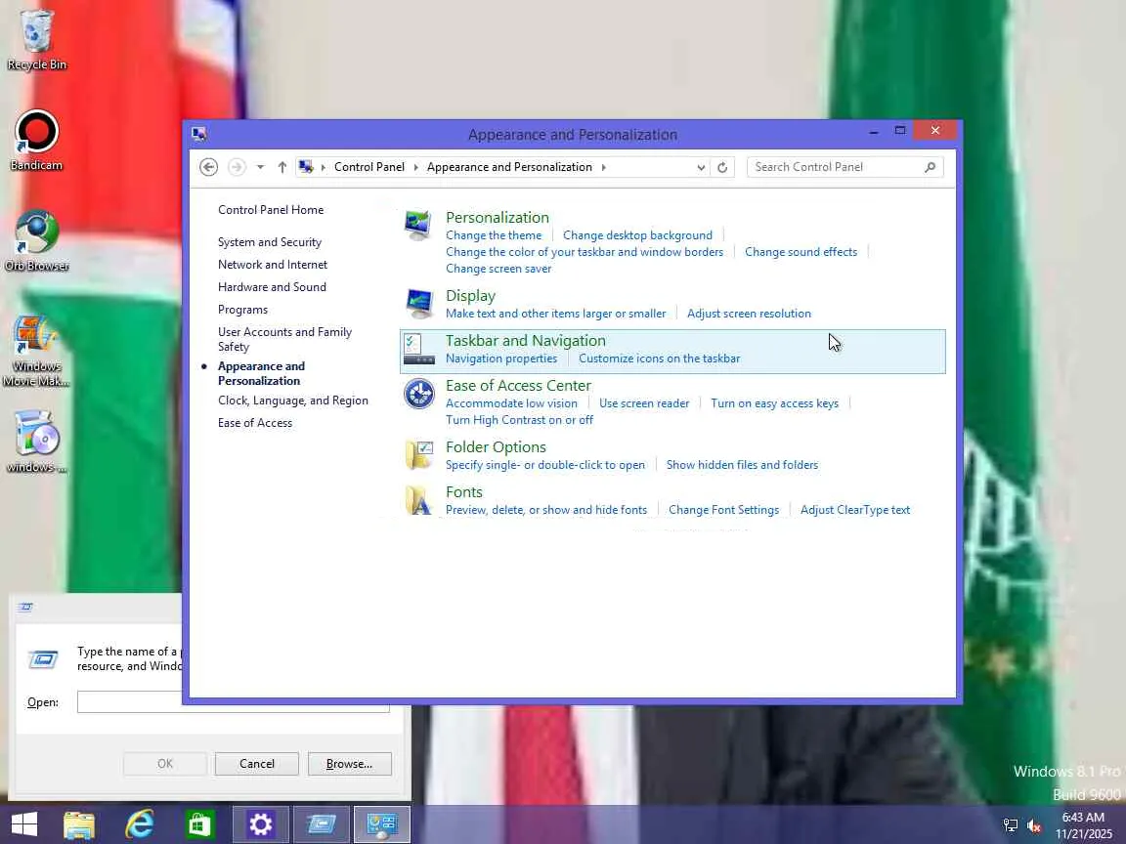Screen dimensions: 1126x844
Task: Click Use screen reader link
Action: 644,403
